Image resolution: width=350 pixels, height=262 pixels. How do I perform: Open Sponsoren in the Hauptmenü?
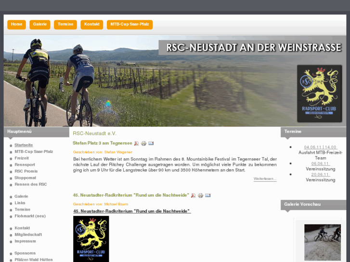[25, 253]
